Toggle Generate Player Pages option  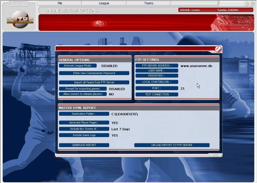click(84, 123)
